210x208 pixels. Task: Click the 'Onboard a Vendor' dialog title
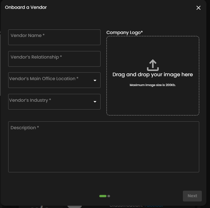pos(26,7)
